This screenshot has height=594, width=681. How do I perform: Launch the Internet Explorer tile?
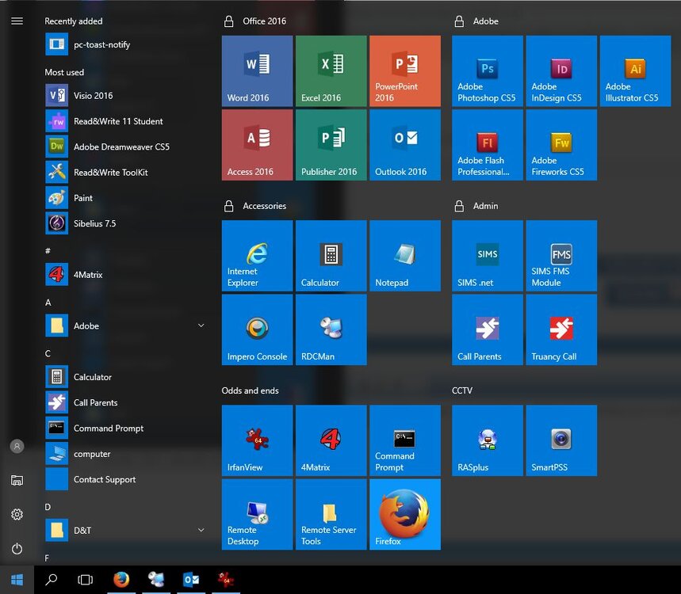point(257,256)
